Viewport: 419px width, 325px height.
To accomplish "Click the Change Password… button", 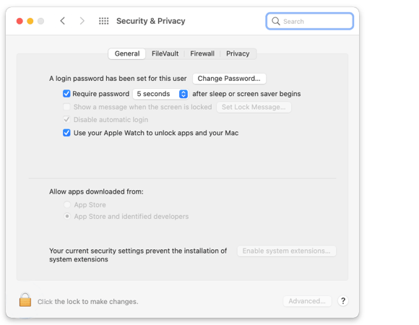I will point(229,79).
